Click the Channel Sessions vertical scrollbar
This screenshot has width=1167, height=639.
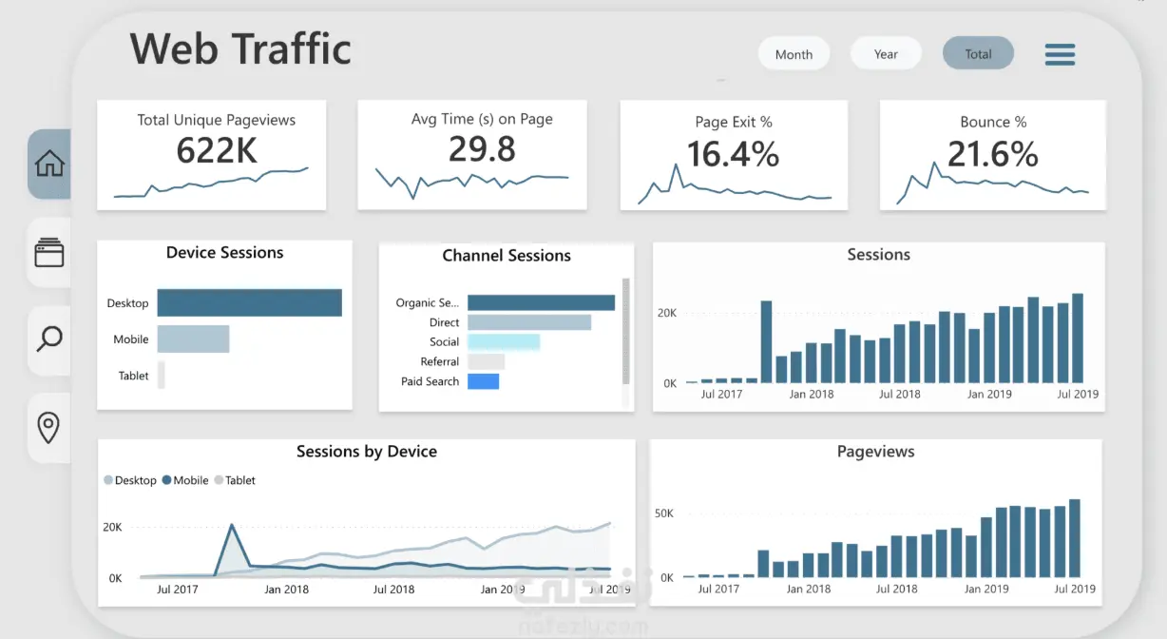pos(625,332)
